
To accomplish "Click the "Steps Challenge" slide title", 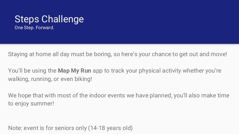I will point(49,19).
